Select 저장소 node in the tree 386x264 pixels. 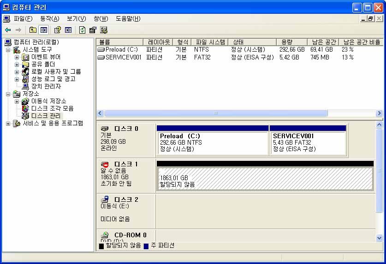point(31,94)
